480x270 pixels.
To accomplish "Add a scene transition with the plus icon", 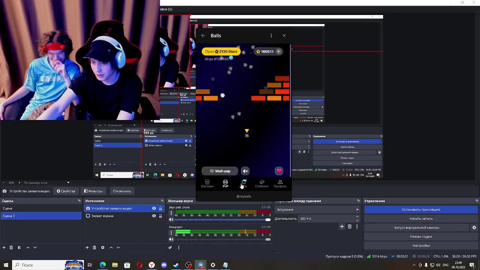I will [342, 226].
